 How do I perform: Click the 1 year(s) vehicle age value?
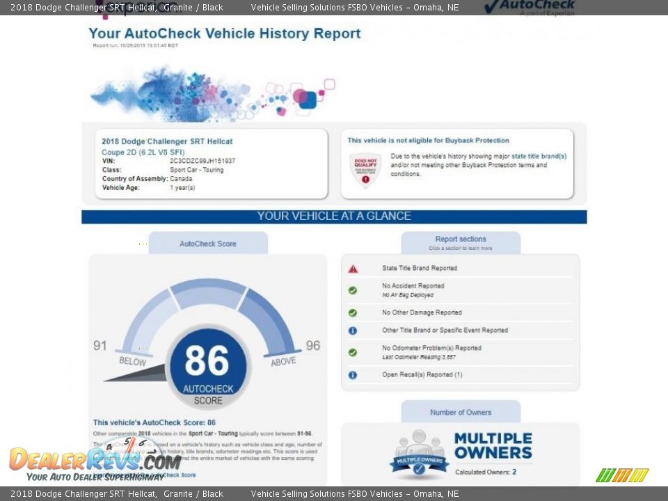pyautogui.click(x=182, y=188)
